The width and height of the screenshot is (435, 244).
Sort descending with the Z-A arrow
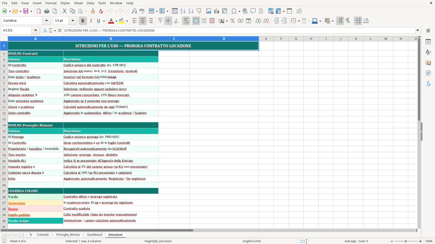click(x=191, y=11)
